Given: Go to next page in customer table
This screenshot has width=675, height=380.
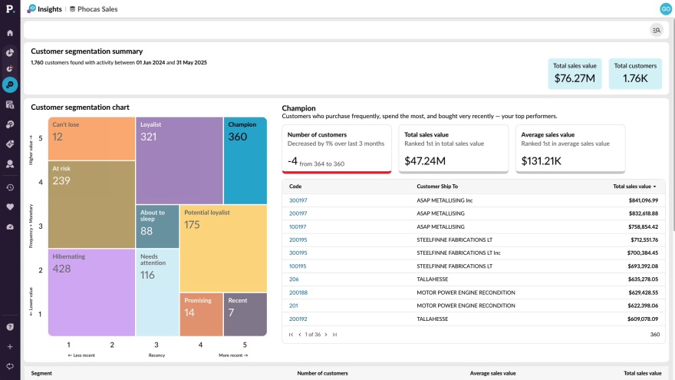Looking at the screenshot, I should 326,335.
